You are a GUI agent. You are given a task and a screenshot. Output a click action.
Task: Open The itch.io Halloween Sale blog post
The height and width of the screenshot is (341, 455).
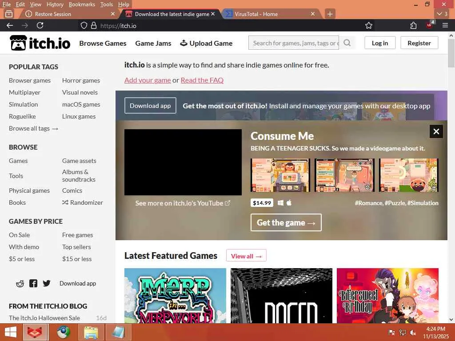(44, 318)
